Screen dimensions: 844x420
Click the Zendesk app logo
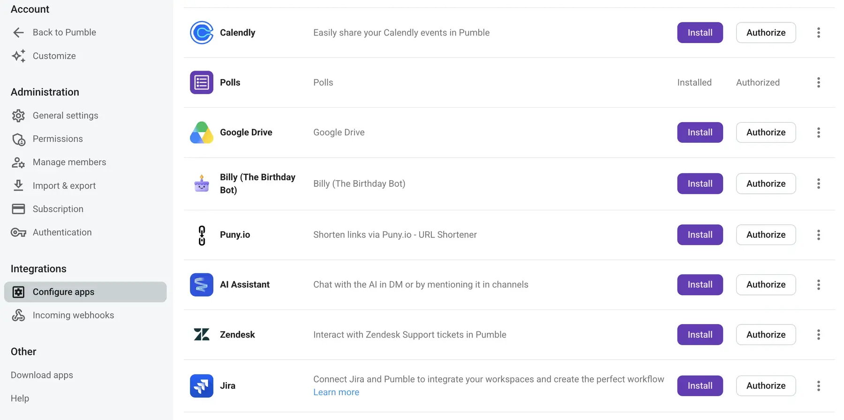[202, 334]
